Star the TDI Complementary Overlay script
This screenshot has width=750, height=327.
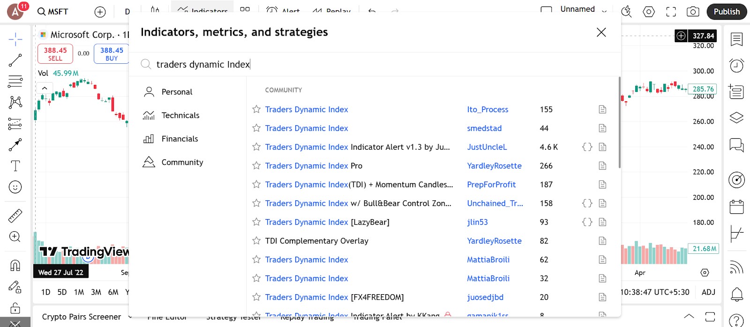click(x=256, y=241)
